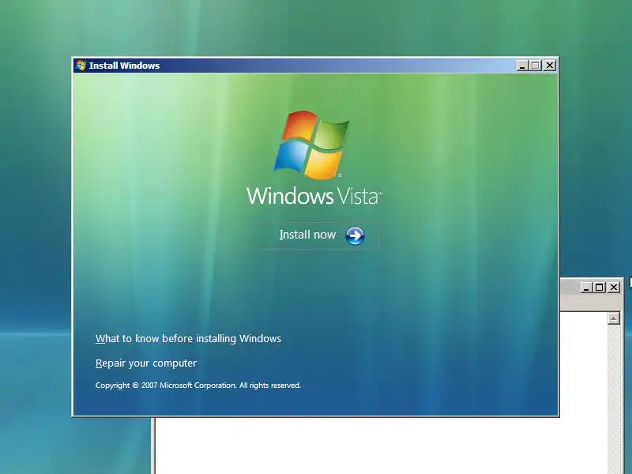Minimize the Install Windows window
The height and width of the screenshot is (474, 632).
coord(522,66)
